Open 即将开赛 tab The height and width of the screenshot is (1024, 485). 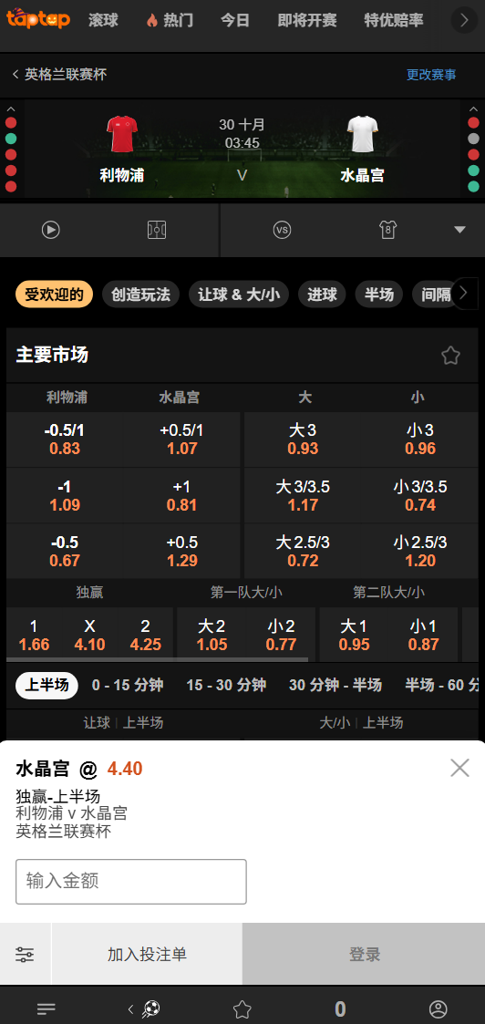tap(307, 20)
